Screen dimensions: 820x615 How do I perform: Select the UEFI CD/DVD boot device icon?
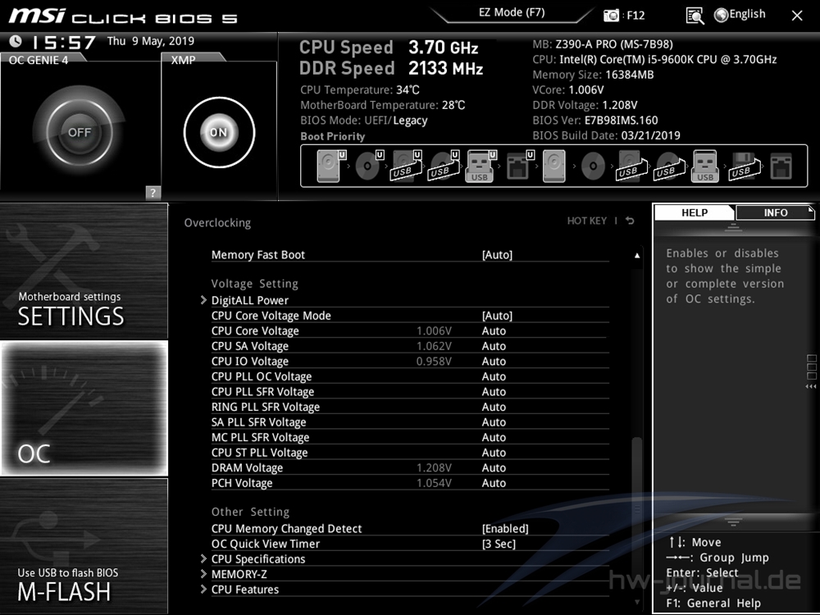coord(369,166)
